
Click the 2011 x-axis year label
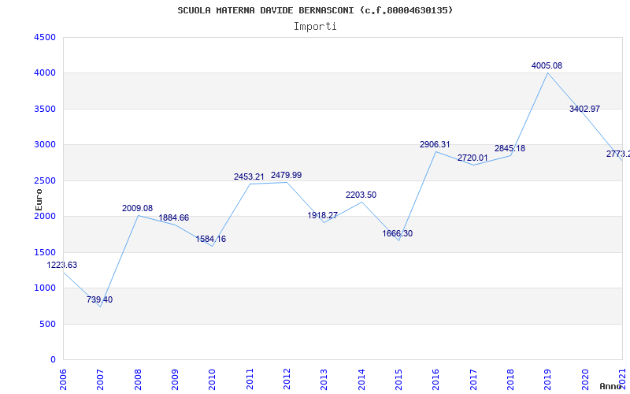pyautogui.click(x=250, y=380)
